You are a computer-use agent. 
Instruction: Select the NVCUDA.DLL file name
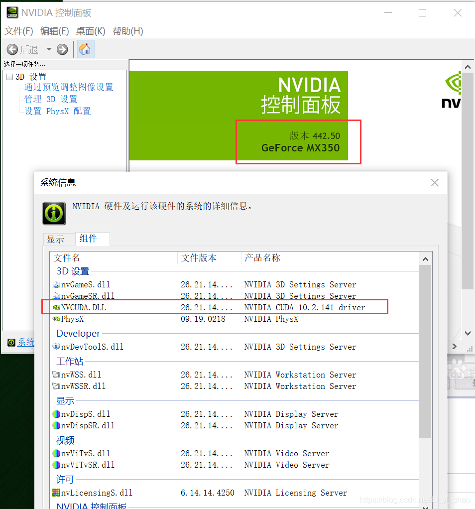click(x=83, y=307)
